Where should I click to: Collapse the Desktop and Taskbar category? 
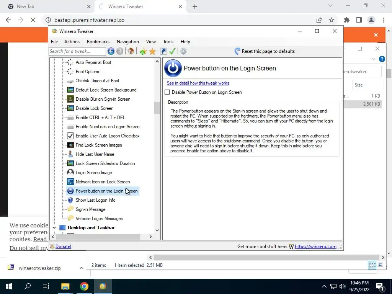(54, 228)
